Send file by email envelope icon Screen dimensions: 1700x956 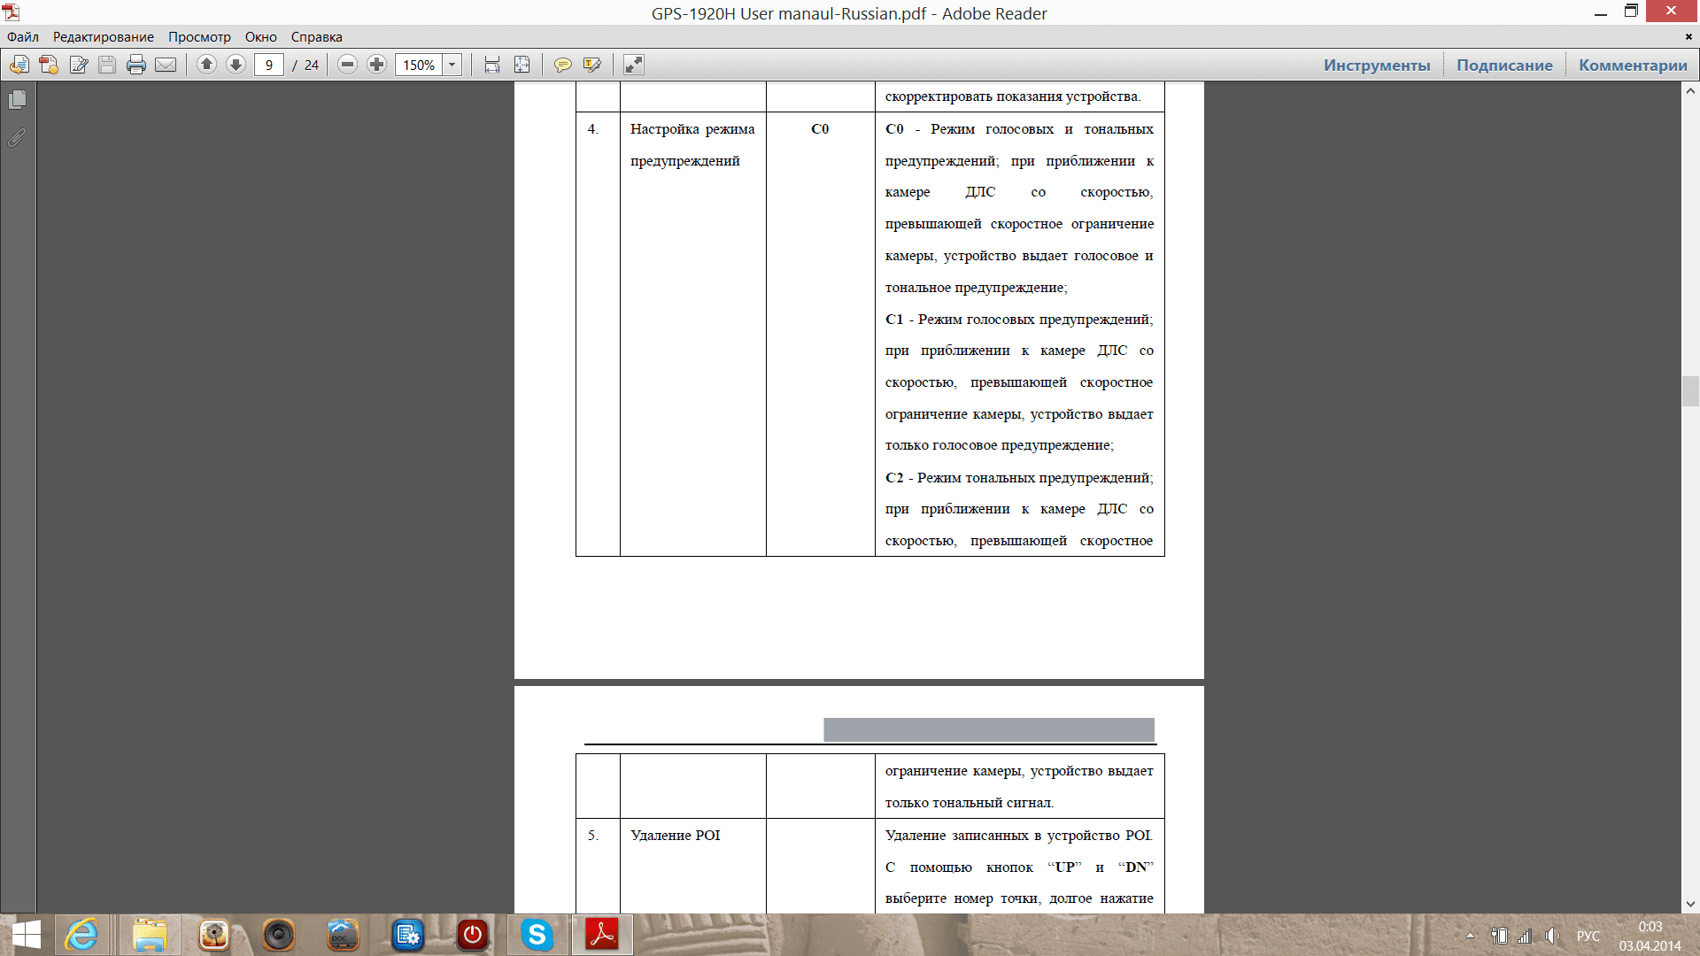[166, 65]
